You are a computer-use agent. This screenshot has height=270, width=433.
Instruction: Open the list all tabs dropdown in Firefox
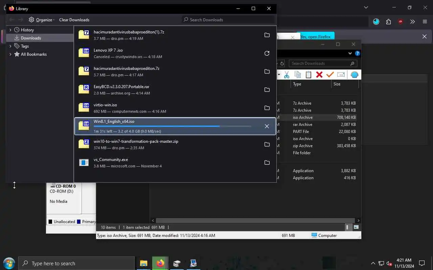point(366,7)
